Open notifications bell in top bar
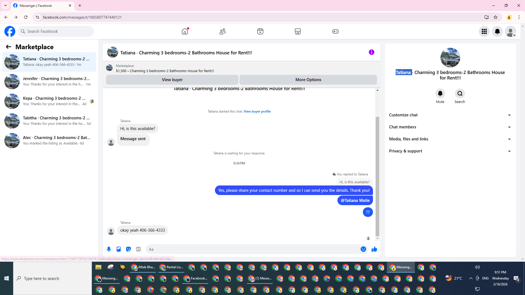Screen dimensions: 525x295 497,31
